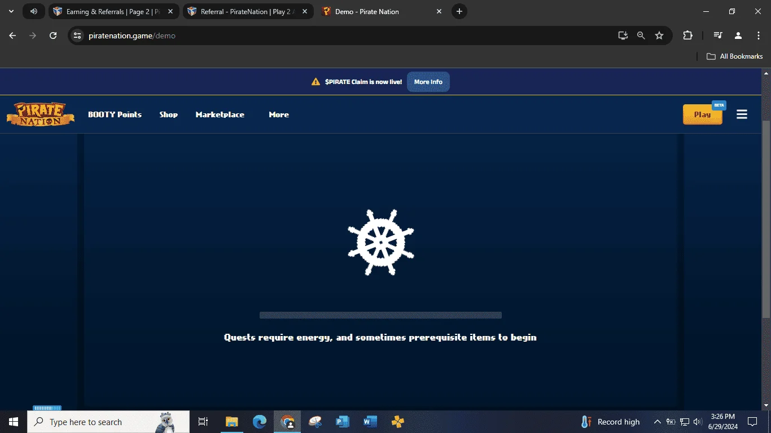Click the More Info banner button
The image size is (771, 433).
point(428,82)
